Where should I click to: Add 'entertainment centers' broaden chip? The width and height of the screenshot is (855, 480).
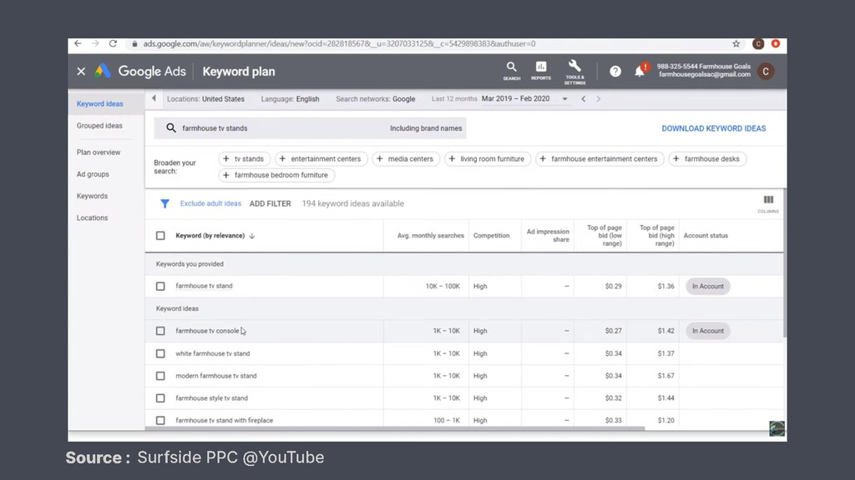321,159
